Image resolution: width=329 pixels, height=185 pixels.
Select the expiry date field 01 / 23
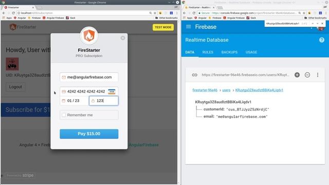pos(75,101)
